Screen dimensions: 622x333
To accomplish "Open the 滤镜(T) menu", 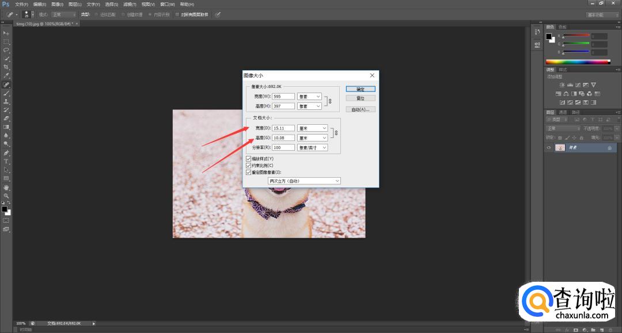I will [x=130, y=4].
